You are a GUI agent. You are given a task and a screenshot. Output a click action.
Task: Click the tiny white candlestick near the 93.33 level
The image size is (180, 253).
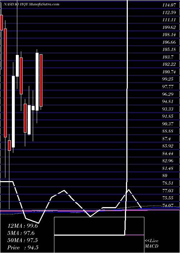click(x=33, y=108)
